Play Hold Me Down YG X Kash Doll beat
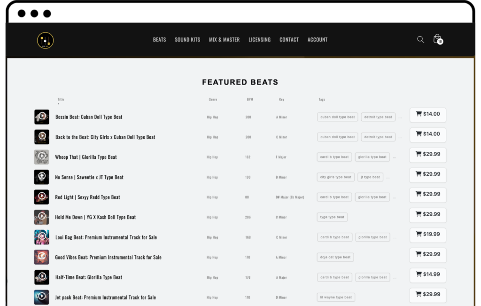This screenshot has height=306, width=481. tap(41, 217)
